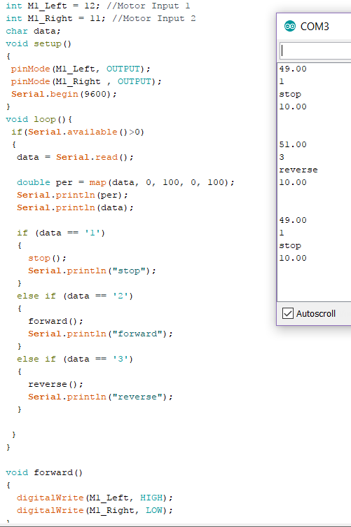Image resolution: width=351 pixels, height=527 pixels.
Task: Click the 'stop();' code line
Action: [48, 258]
